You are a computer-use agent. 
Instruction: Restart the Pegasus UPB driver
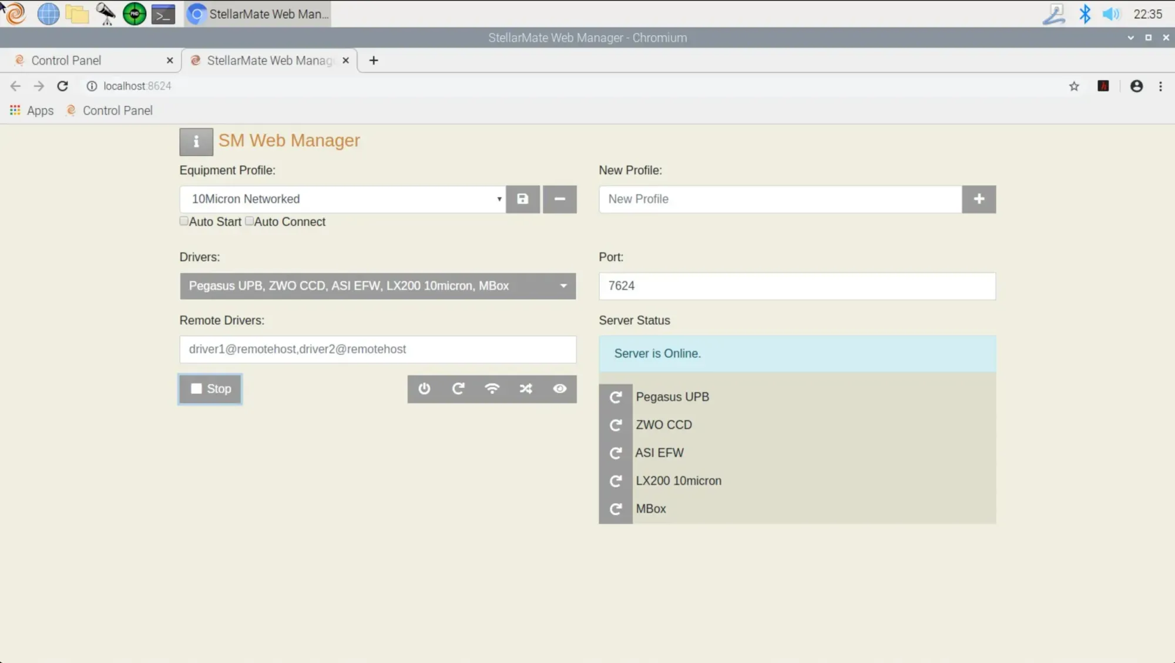[x=615, y=397]
